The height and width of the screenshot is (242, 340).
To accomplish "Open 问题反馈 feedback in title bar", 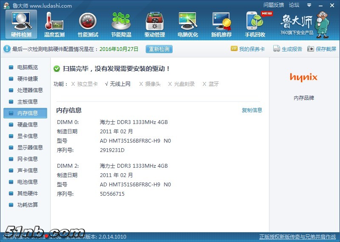I will coord(274,5).
